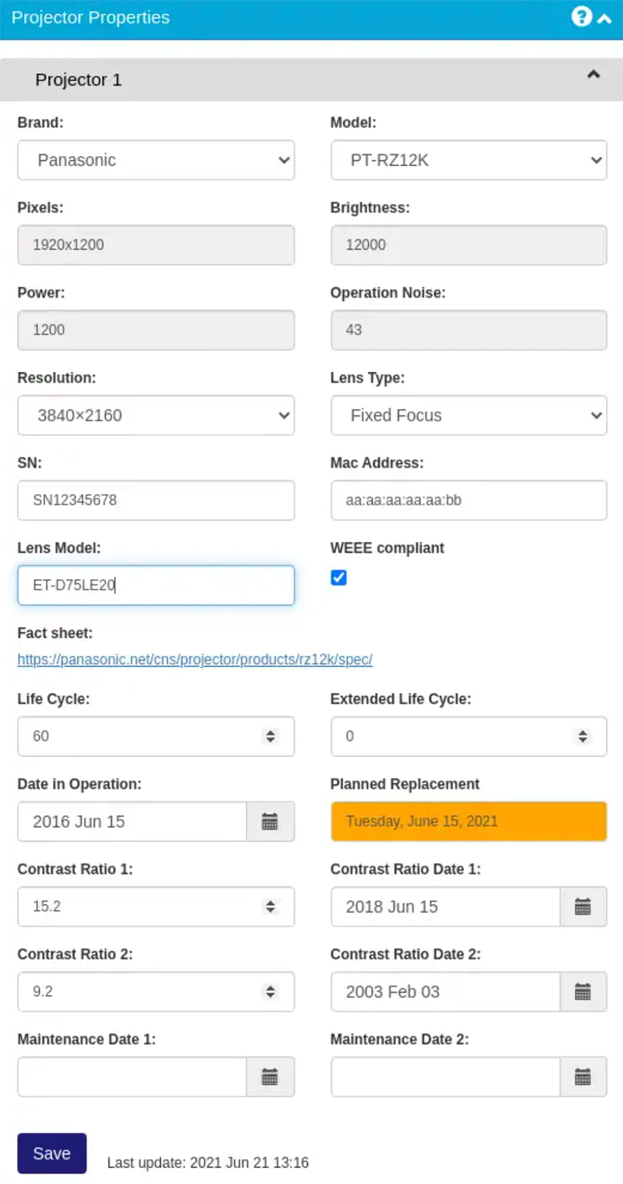This screenshot has height=1184, width=623.
Task: Click the orange Planned Replacement date field
Action: pyautogui.click(x=469, y=822)
